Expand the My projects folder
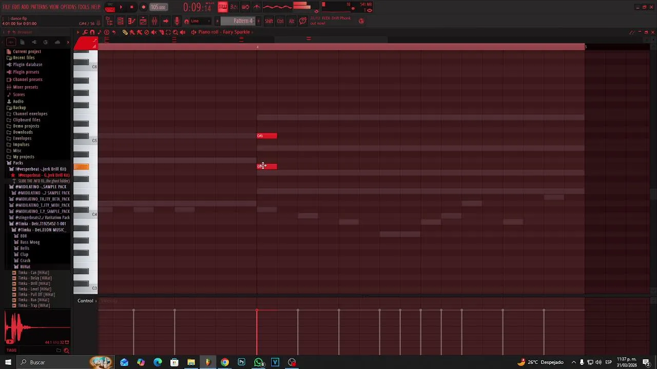This screenshot has height=369, width=657. pyautogui.click(x=23, y=157)
